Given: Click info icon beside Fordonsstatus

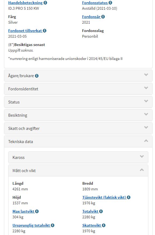Looking at the screenshot, I should point(110,3).
